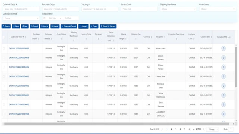This screenshot has width=239, height=134.
Task: Tick the select-all checkbox in table header
Action: 4,37
